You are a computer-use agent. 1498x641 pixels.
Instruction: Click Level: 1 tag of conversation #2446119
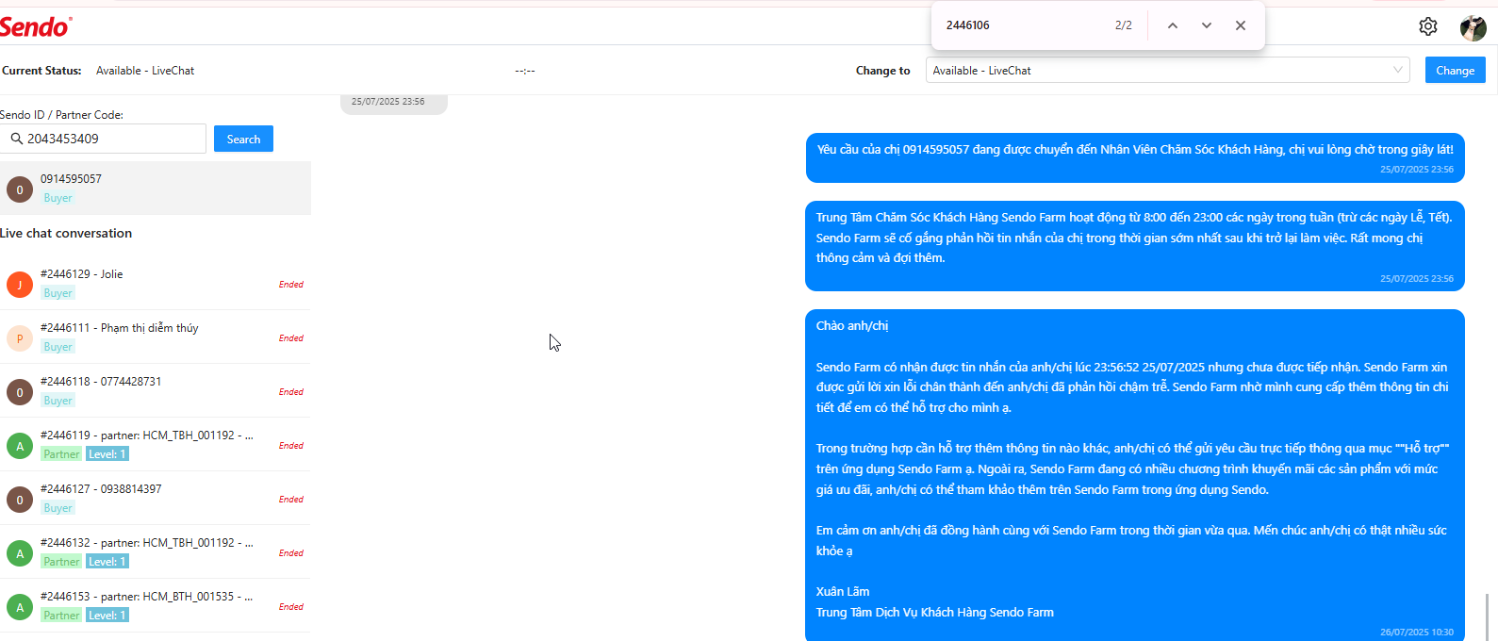point(107,454)
